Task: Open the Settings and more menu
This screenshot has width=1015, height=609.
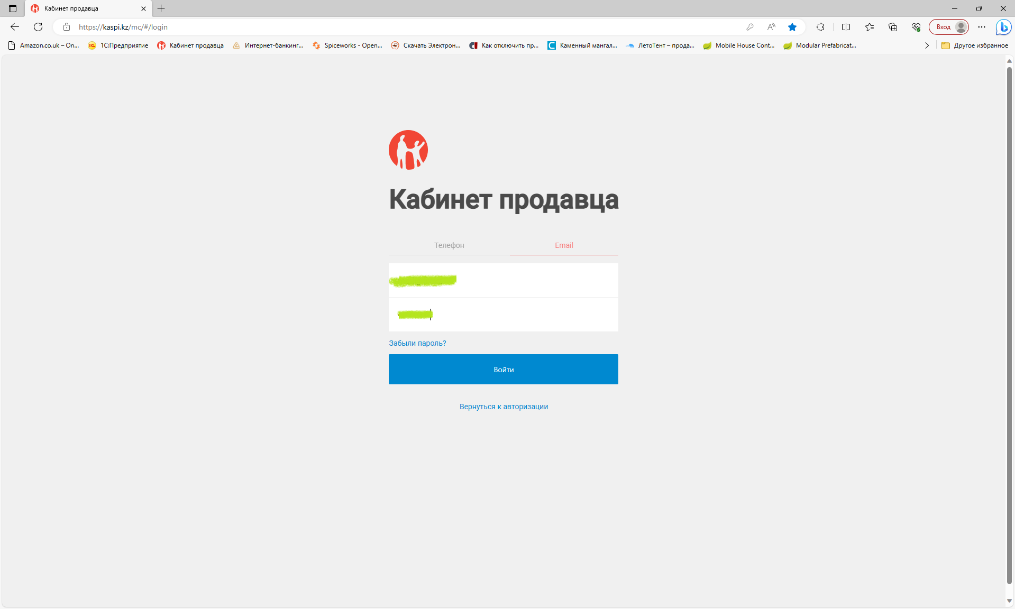Action: point(981,27)
